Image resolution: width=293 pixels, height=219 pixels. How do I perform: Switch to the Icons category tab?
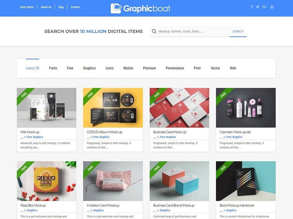(109, 68)
